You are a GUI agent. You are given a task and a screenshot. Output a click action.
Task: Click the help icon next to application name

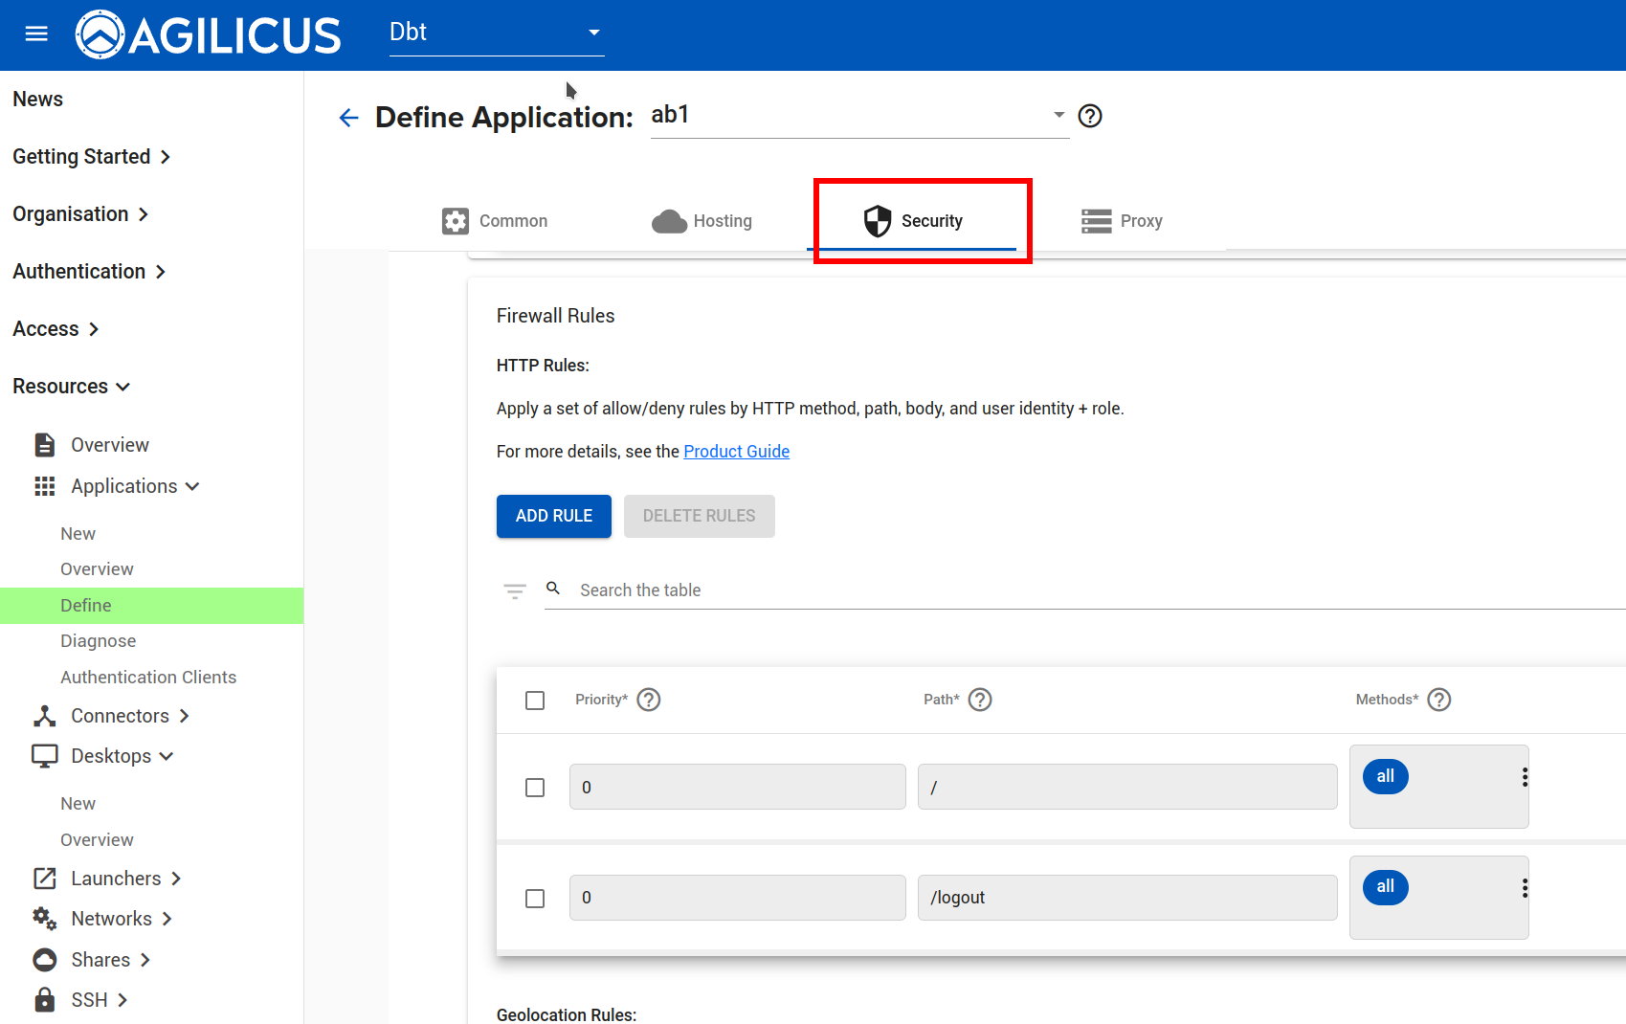[1090, 116]
